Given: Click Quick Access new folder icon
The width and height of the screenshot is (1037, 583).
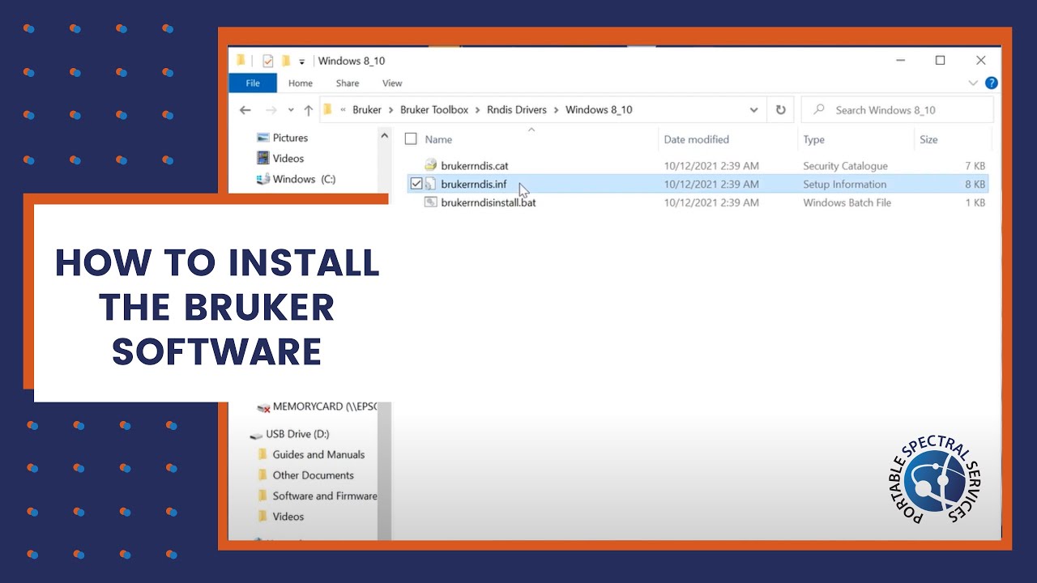Looking at the screenshot, I should [x=286, y=61].
